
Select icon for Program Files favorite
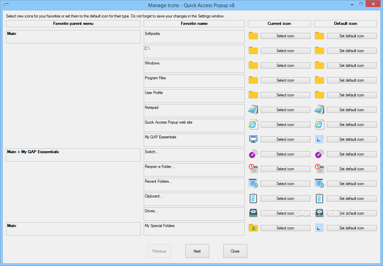pos(285,80)
